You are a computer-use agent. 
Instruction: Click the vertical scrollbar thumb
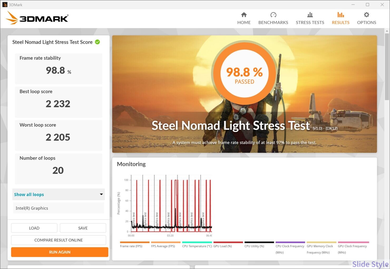coord(387,66)
